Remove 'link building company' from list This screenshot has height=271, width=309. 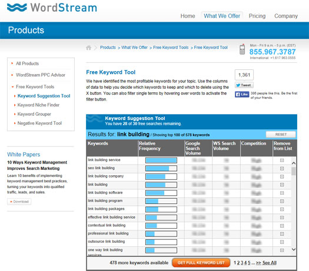pyautogui.click(x=282, y=176)
